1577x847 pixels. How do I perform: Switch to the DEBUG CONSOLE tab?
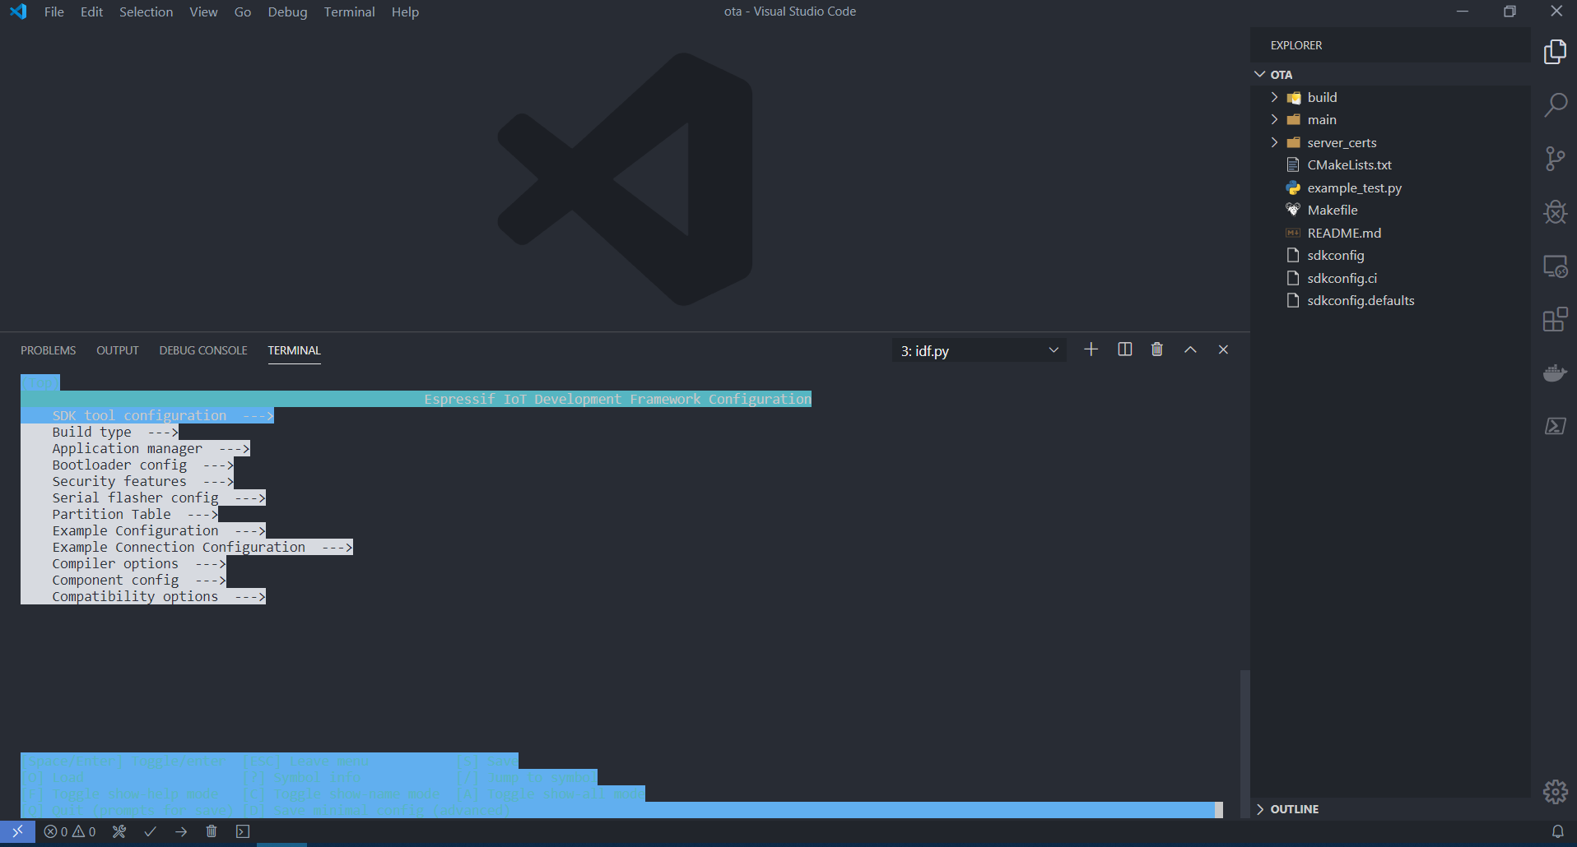(x=202, y=349)
